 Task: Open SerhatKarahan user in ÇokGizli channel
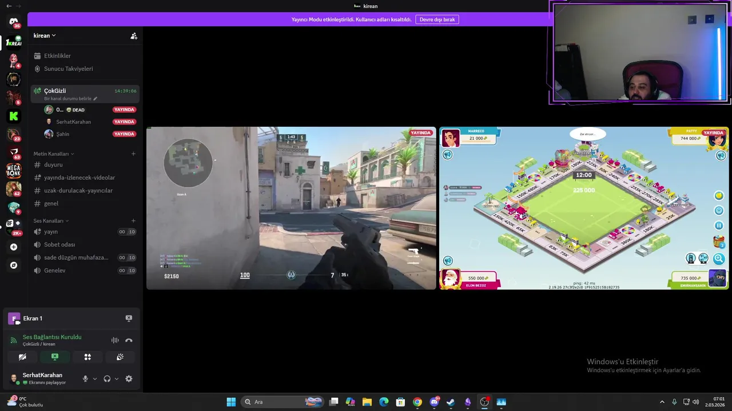(x=90, y=122)
